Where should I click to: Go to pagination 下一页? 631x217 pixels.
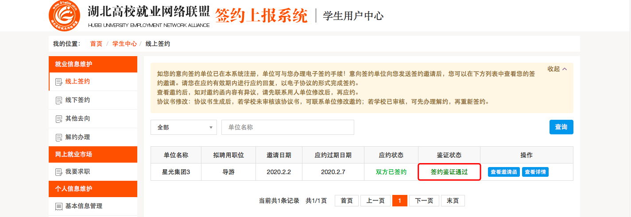(424, 201)
